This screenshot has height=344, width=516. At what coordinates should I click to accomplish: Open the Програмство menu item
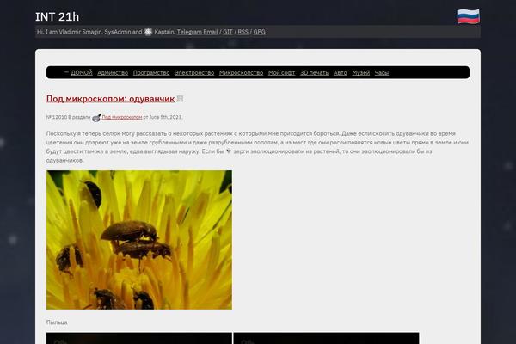[151, 73]
